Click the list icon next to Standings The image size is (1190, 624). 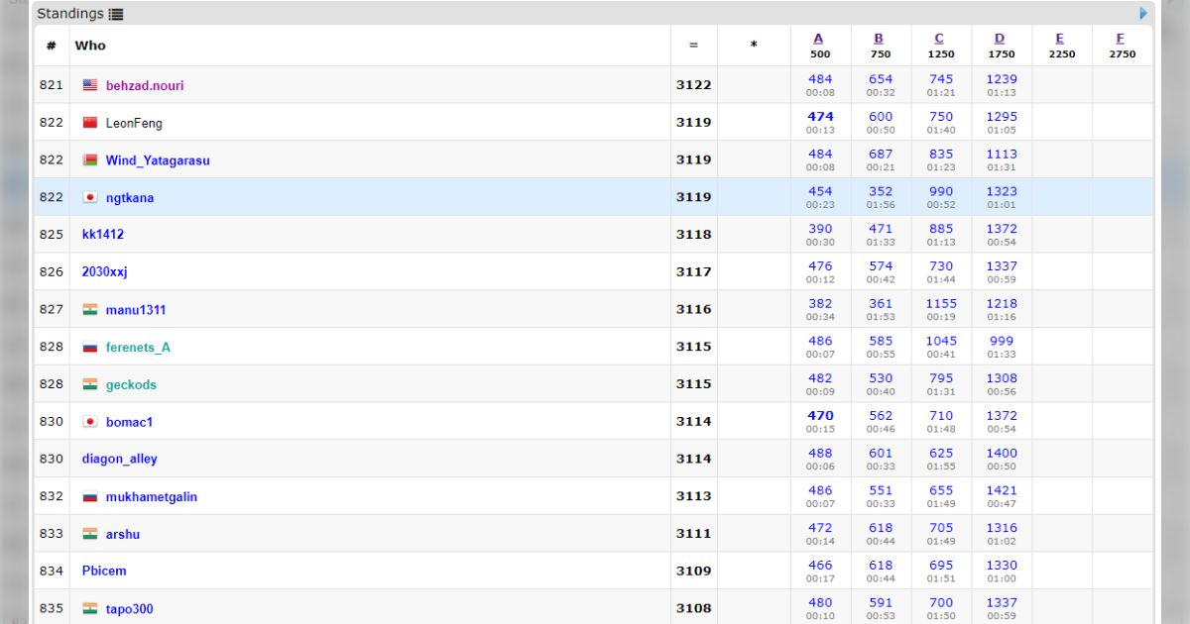coord(116,15)
